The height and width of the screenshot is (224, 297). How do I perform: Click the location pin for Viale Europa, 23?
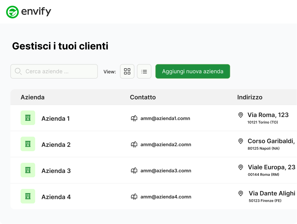pyautogui.click(x=240, y=167)
